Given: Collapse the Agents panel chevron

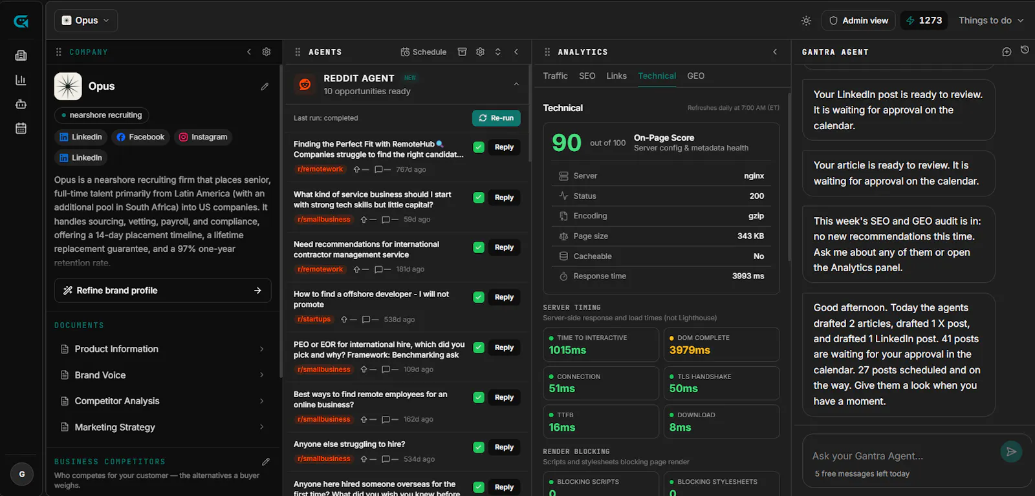Looking at the screenshot, I should pyautogui.click(x=516, y=52).
